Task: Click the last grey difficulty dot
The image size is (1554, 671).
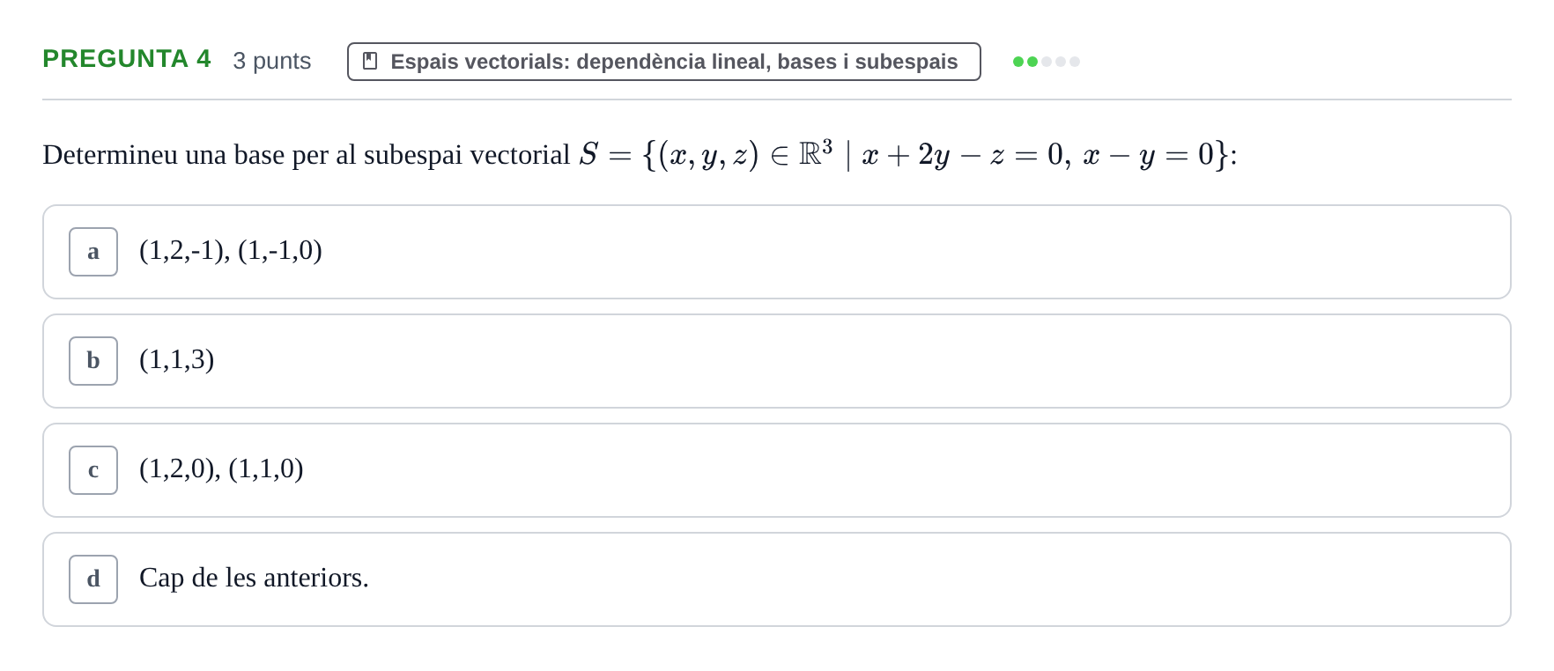Action: pyautogui.click(x=1075, y=62)
